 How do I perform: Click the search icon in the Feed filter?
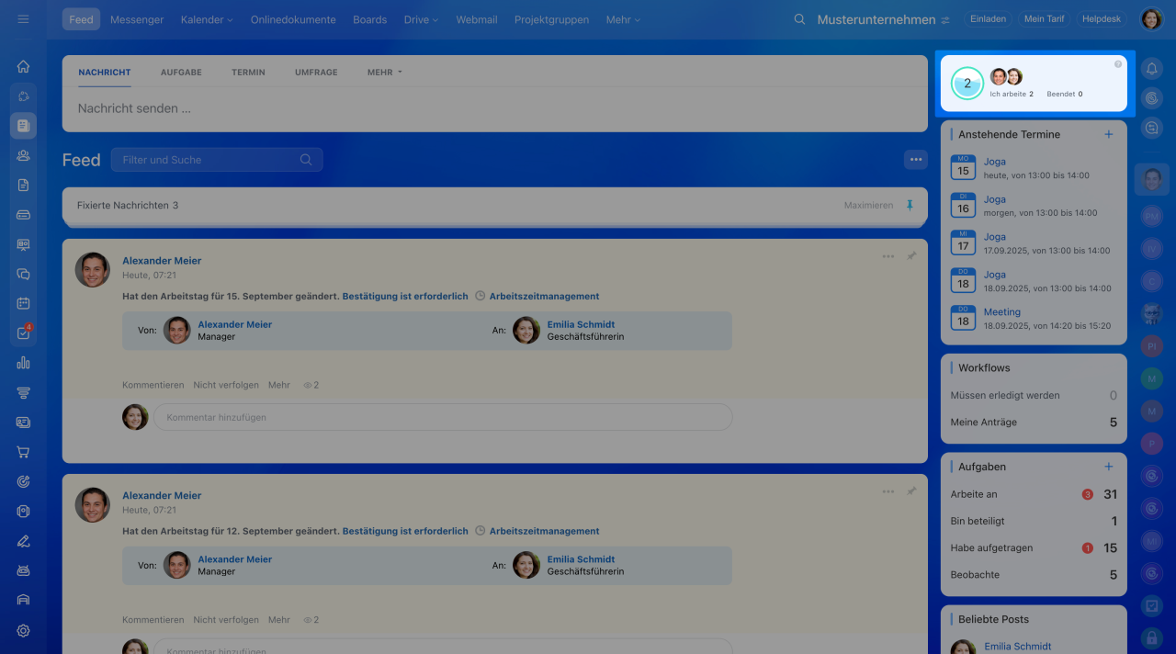pyautogui.click(x=306, y=160)
